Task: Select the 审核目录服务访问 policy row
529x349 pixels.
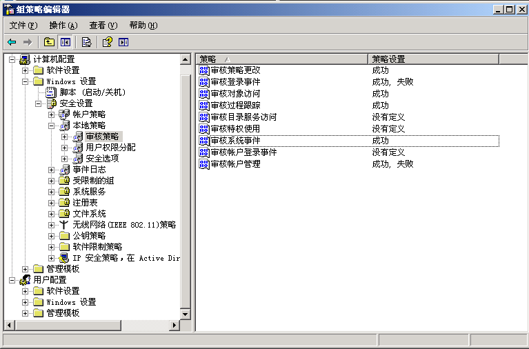Action: pos(348,117)
